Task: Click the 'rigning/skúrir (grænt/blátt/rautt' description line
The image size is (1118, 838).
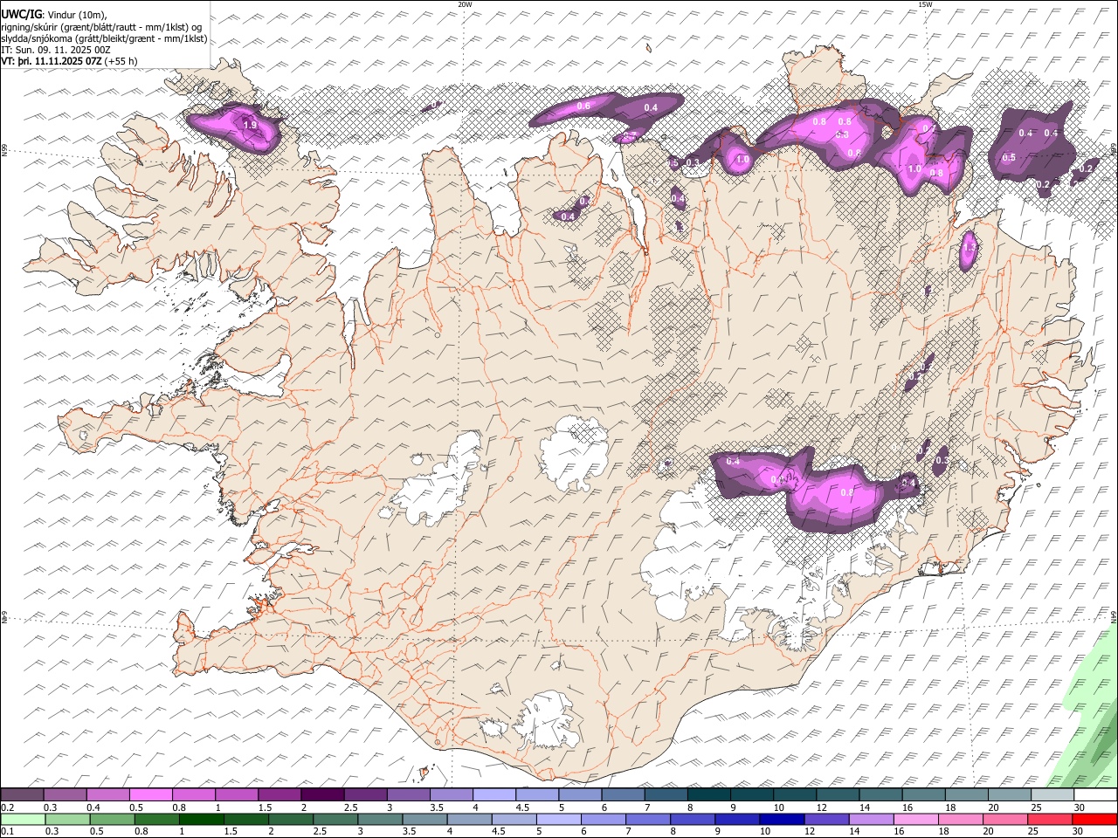Action: (103, 26)
